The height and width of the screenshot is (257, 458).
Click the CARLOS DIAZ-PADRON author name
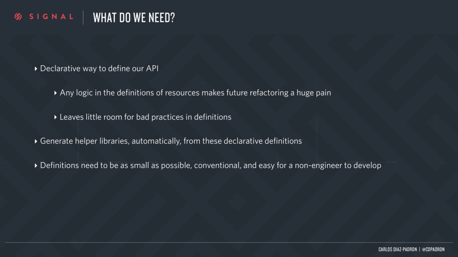tap(398, 249)
